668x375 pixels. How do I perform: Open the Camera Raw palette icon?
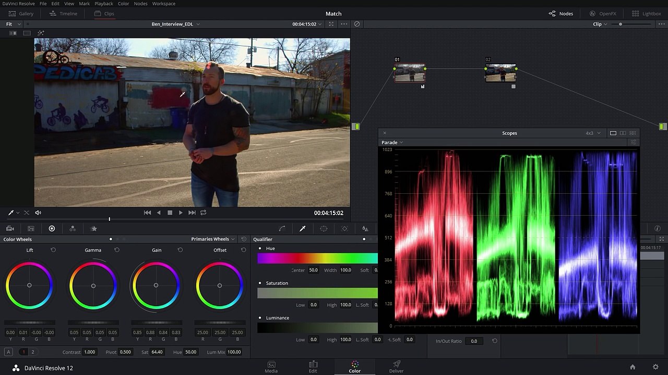pos(10,229)
